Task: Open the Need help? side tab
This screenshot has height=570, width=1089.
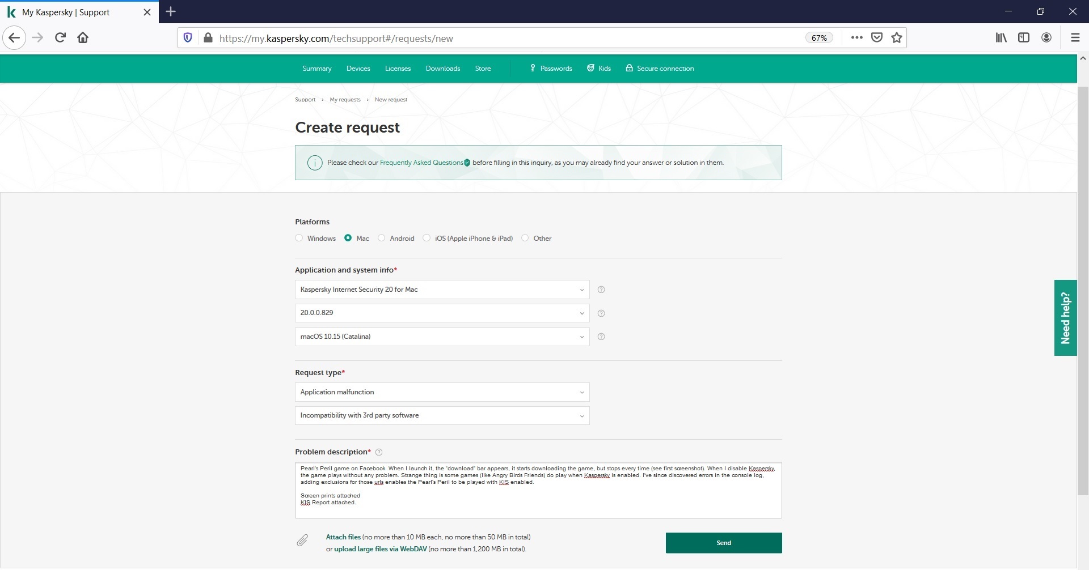Action: (x=1066, y=318)
